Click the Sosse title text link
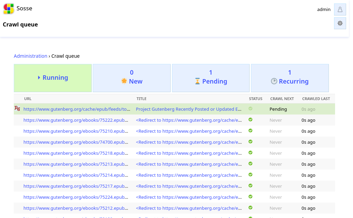353x218 pixels. 24,8
